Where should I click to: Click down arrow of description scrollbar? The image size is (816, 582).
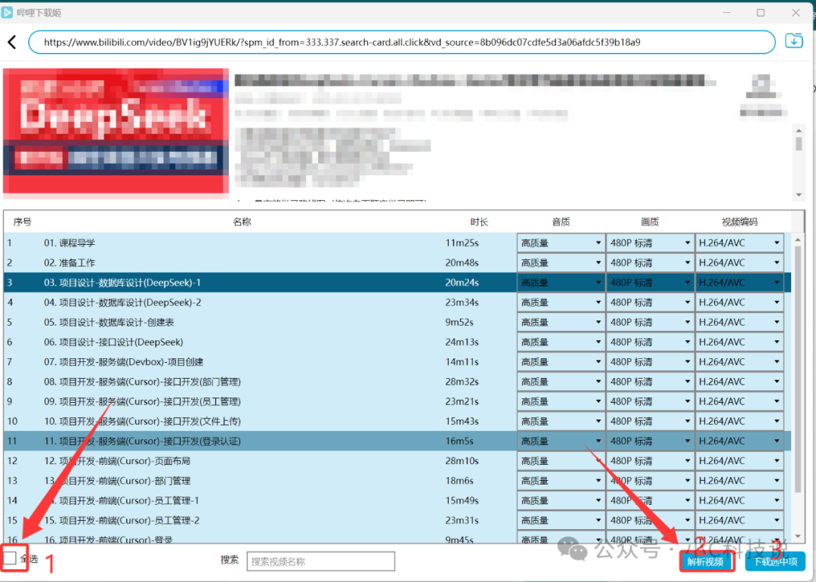799,195
